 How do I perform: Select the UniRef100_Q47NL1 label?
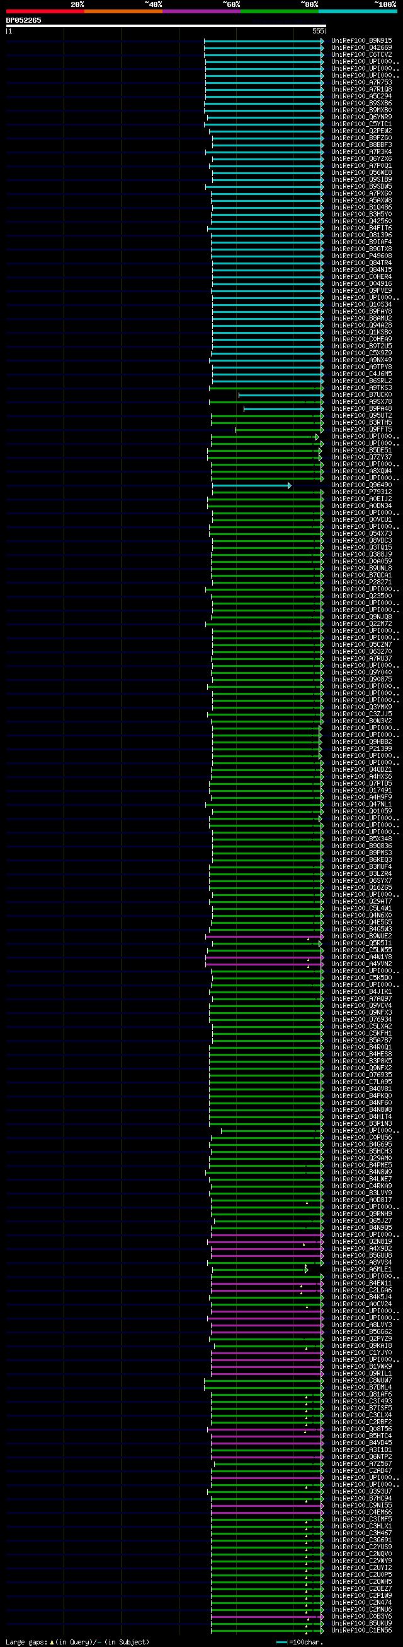361,805
